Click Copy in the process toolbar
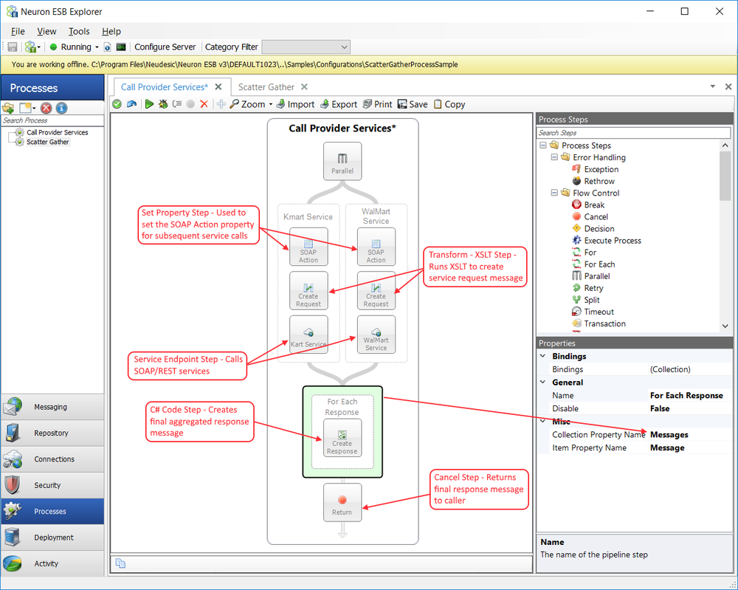The image size is (738, 590). coord(449,104)
